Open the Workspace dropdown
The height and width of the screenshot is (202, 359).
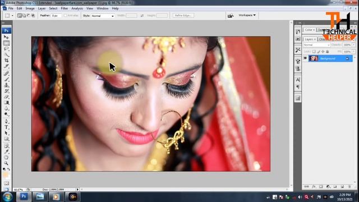pyautogui.click(x=247, y=15)
